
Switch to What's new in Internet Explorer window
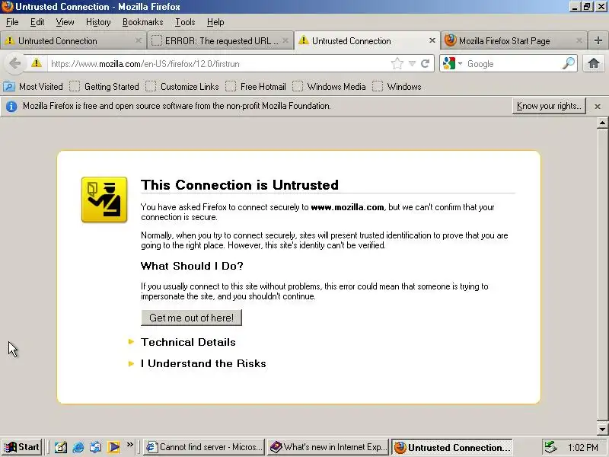(x=328, y=447)
